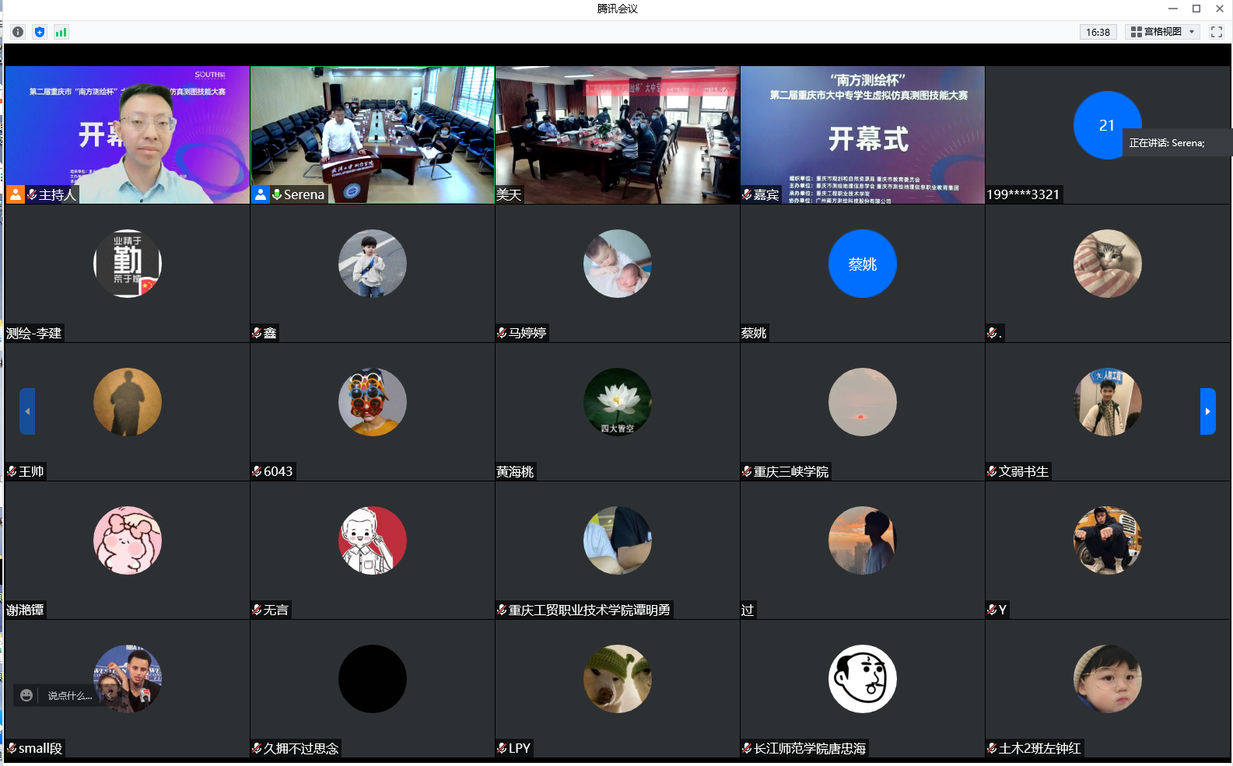Viewport: 1233px width, 766px height.
Task: Open the emoji picker in the chat box
Action: 26,695
